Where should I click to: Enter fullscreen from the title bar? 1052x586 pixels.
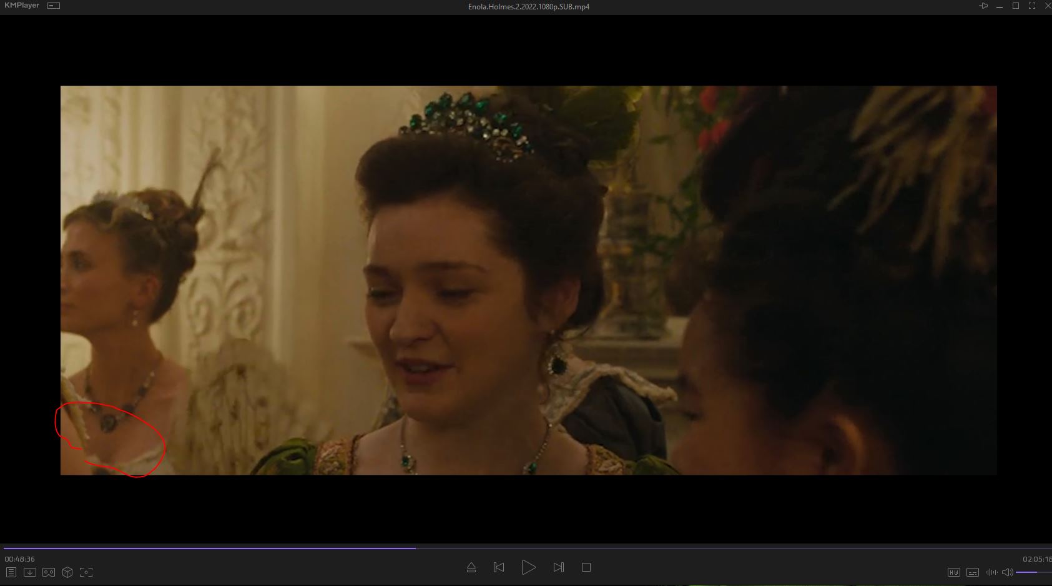[1032, 6]
